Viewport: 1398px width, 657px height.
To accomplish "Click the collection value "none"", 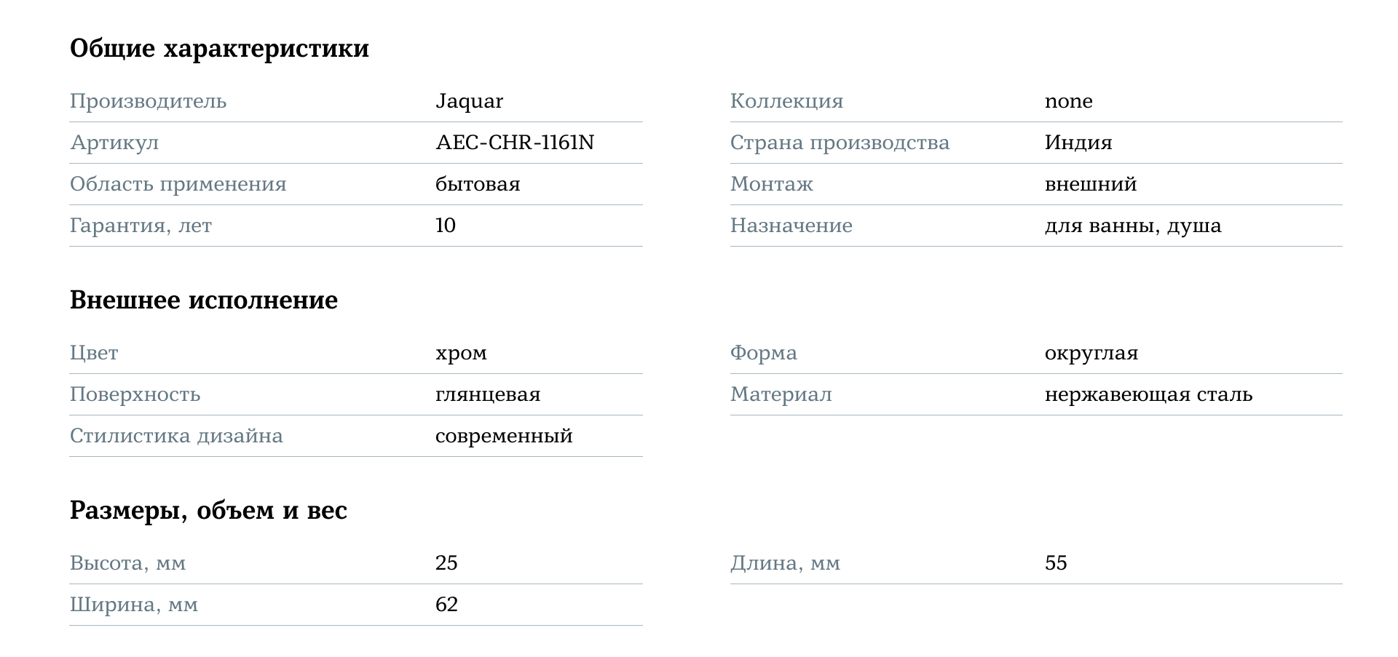I will point(1068,101).
